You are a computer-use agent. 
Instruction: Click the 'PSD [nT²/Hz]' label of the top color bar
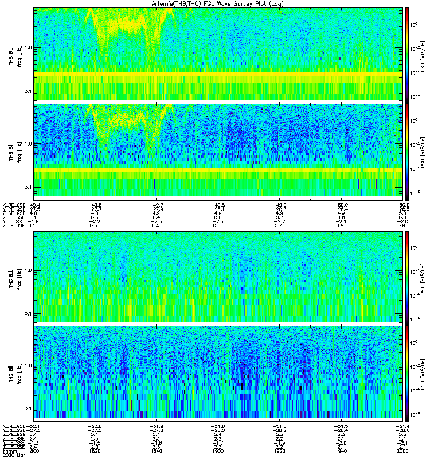pyautogui.click(x=423, y=56)
